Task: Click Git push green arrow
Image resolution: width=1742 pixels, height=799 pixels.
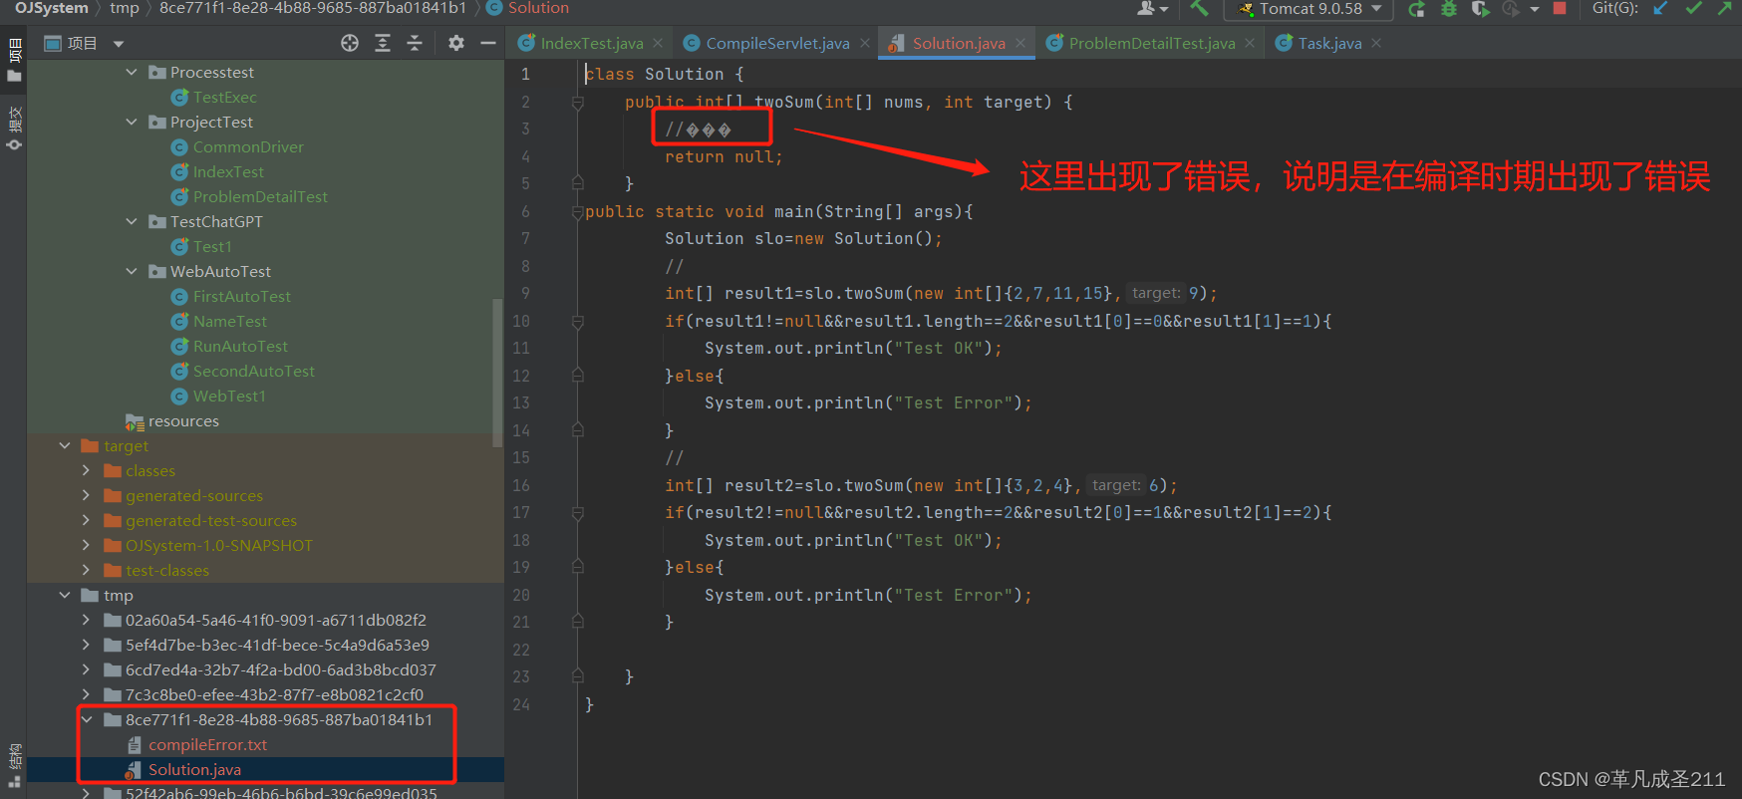Action: [1725, 8]
